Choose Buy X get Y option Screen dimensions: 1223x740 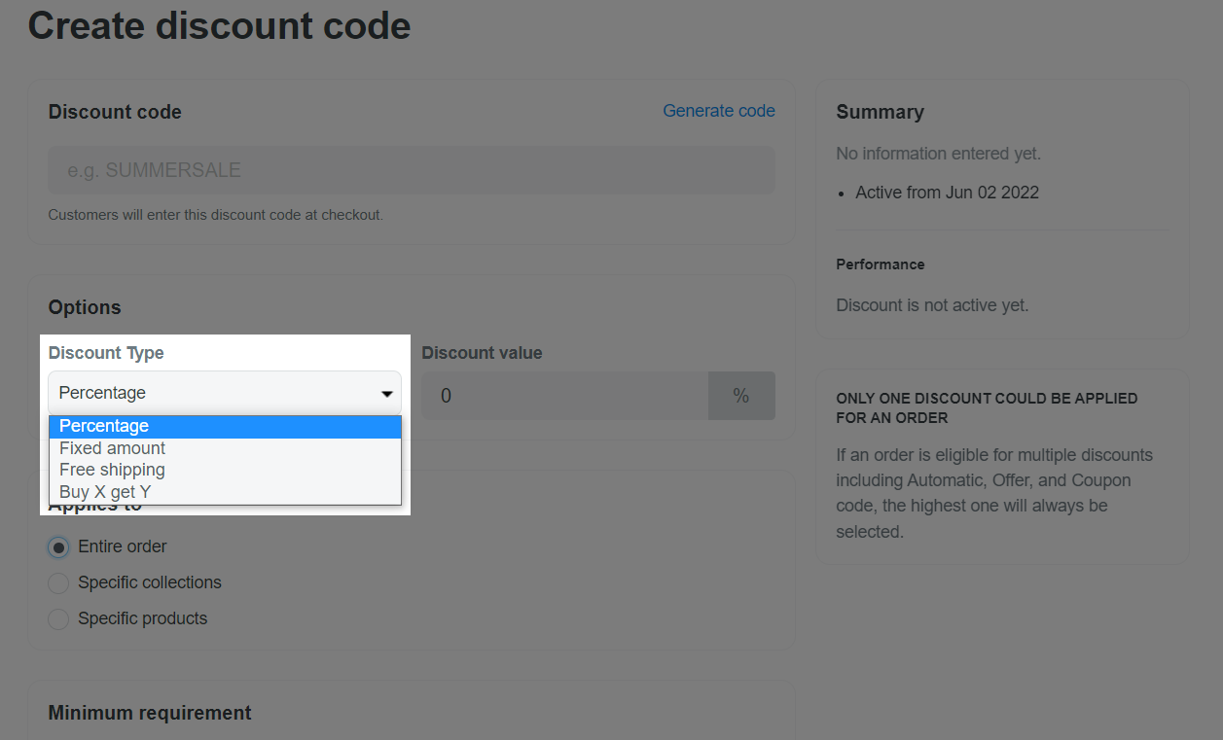(x=225, y=492)
